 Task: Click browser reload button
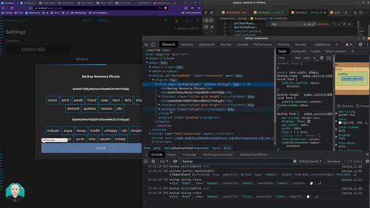(12, 8)
